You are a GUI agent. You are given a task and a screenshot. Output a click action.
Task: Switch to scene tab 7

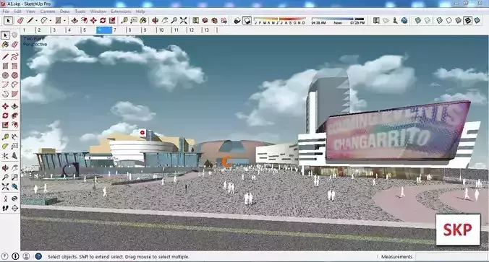click(x=119, y=30)
